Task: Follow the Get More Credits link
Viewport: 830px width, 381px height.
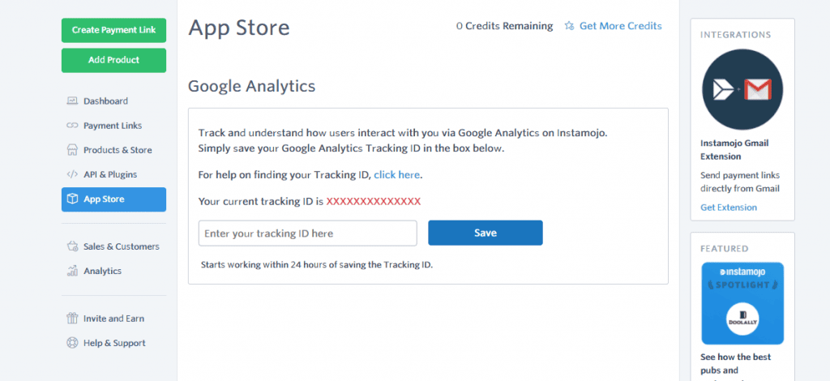Action: pyautogui.click(x=620, y=26)
